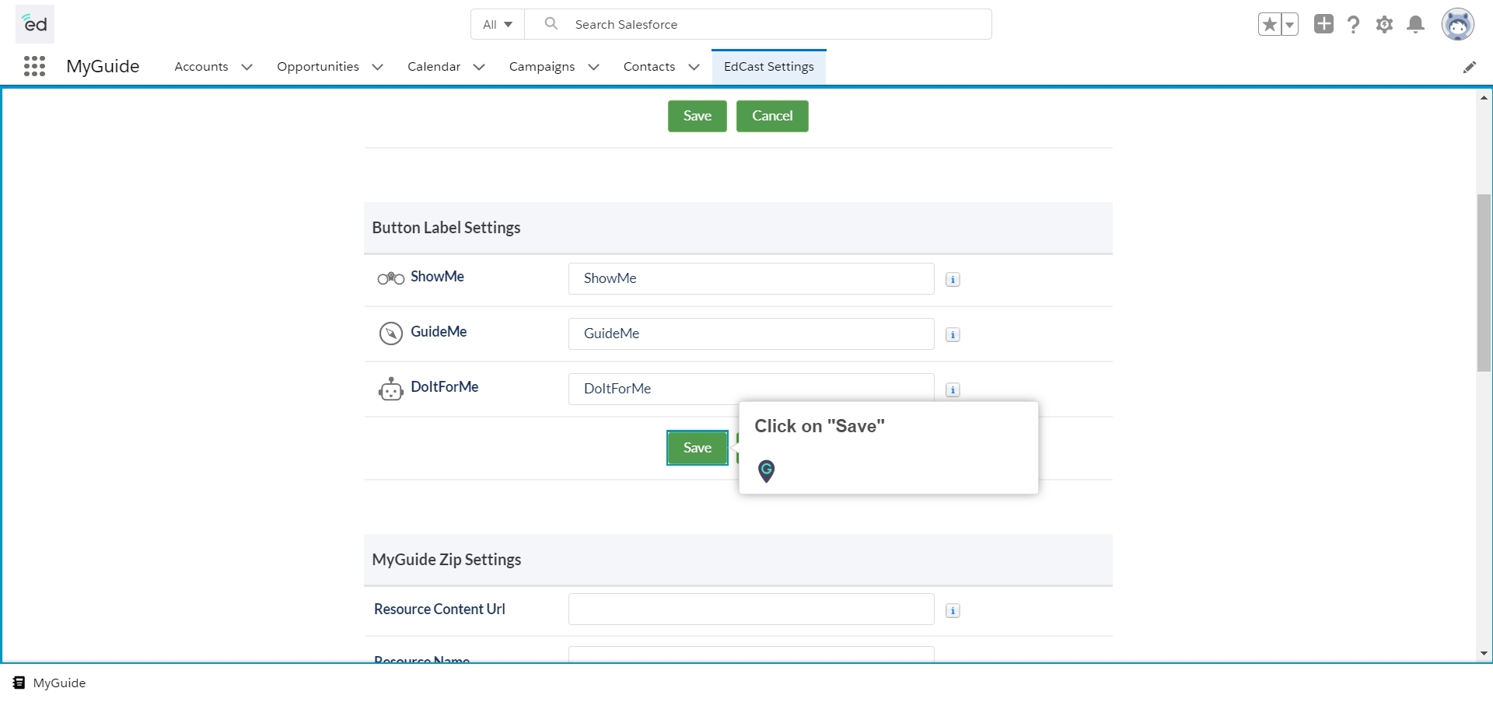The image size is (1493, 702).
Task: Click the info icon beside ShowMe field
Action: (953, 280)
